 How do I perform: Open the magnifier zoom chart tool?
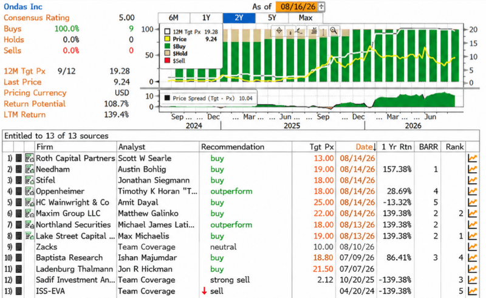(334, 31)
